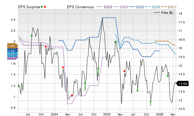Image resolution: width=194 pixels, height=116 pixels.
Task: Click the 2.4 label on the EPS axis
Action: point(13,20)
